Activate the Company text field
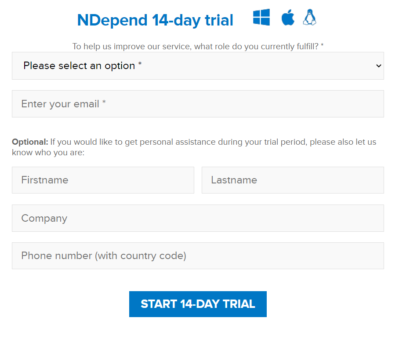399x340 pixels. tap(198, 218)
